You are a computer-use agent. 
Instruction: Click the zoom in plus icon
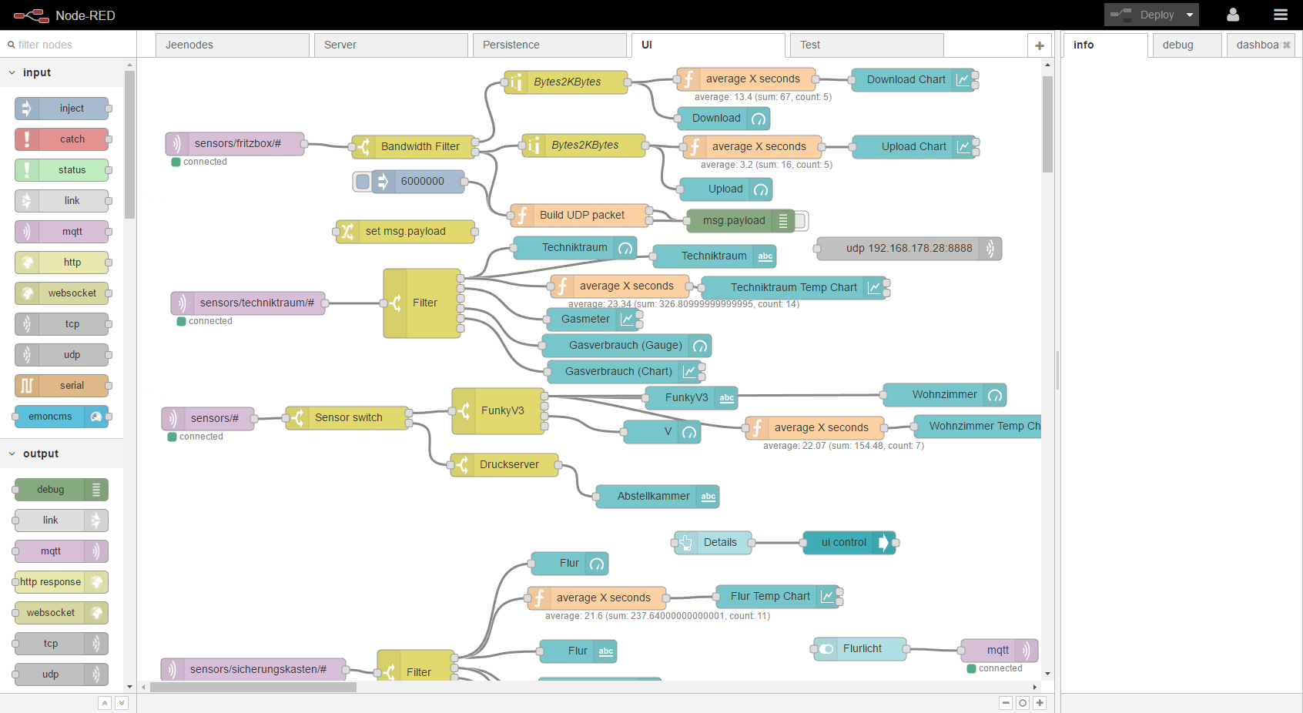(x=1040, y=703)
